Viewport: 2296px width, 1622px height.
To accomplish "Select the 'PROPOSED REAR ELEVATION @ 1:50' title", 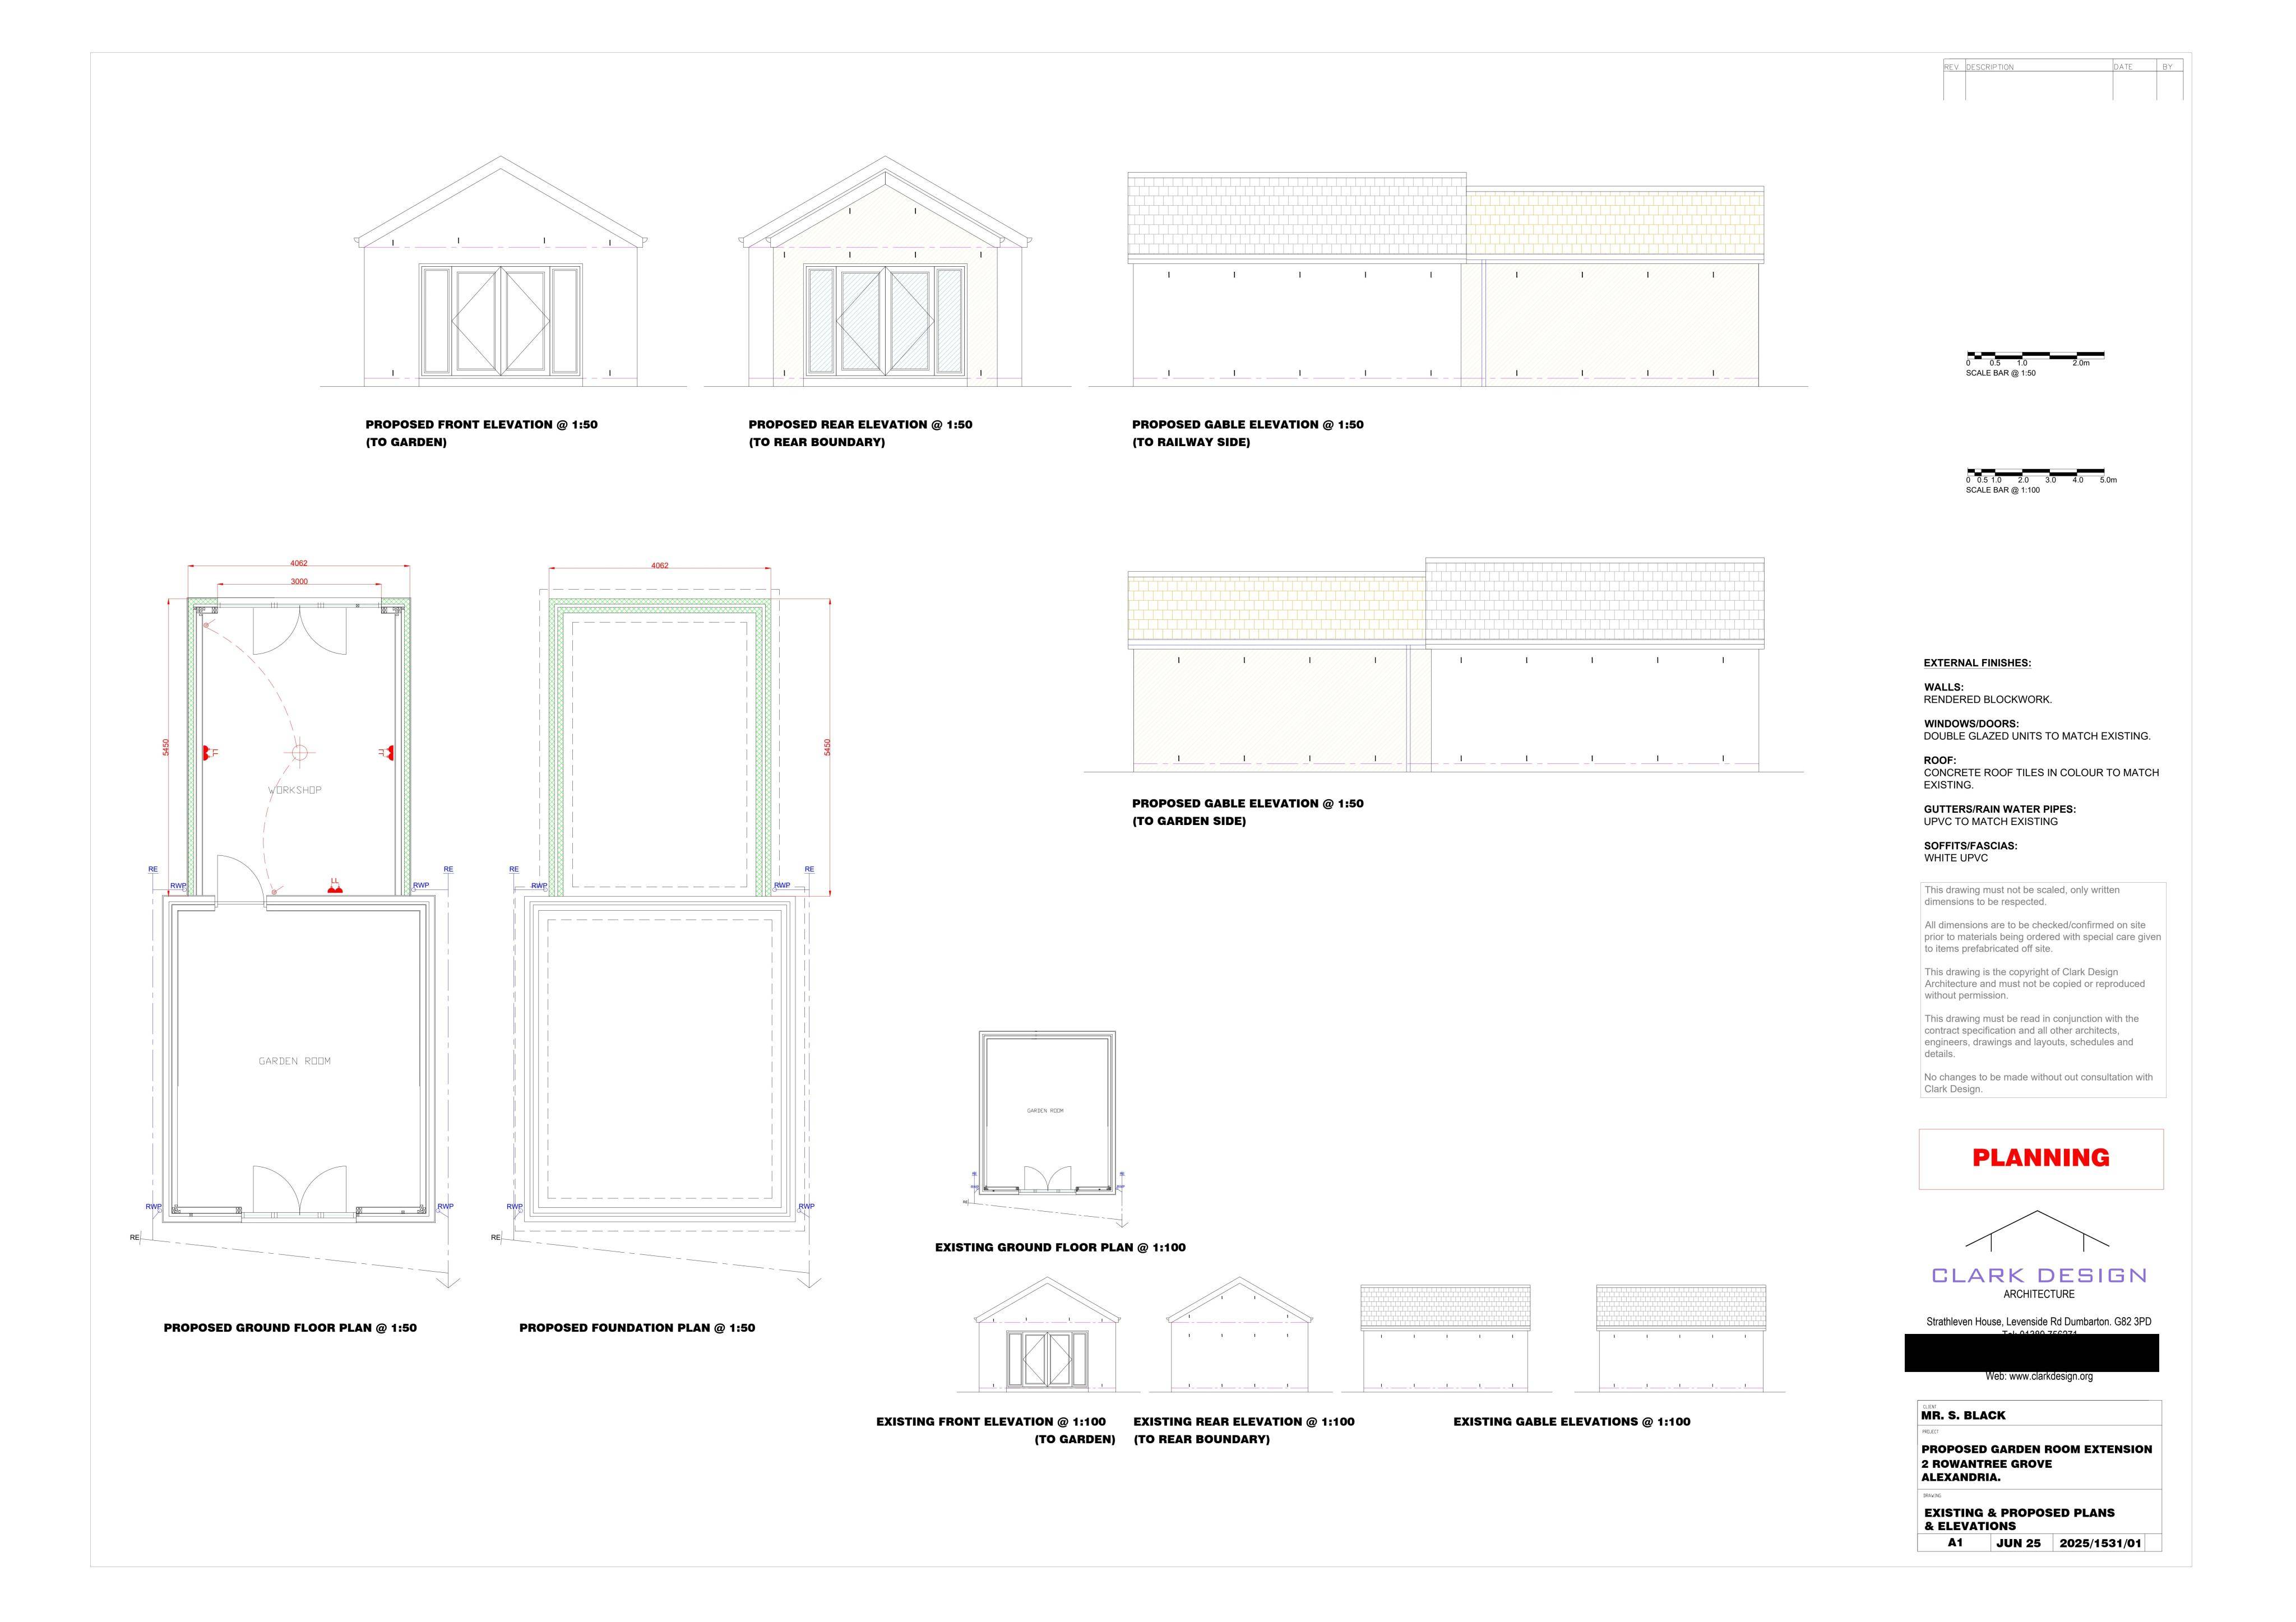I will [x=860, y=425].
